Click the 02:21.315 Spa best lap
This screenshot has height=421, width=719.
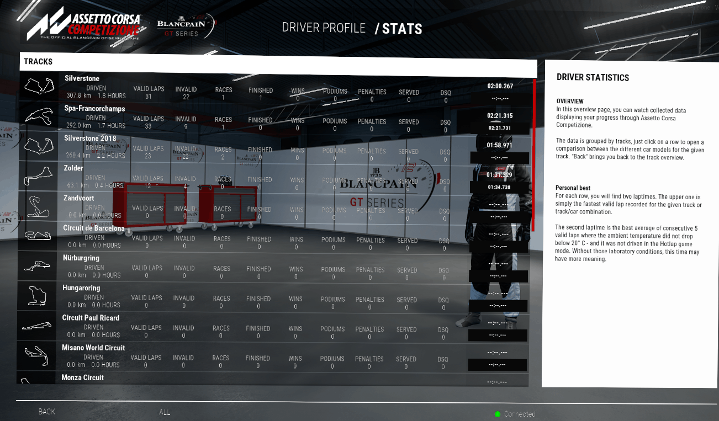click(500, 116)
